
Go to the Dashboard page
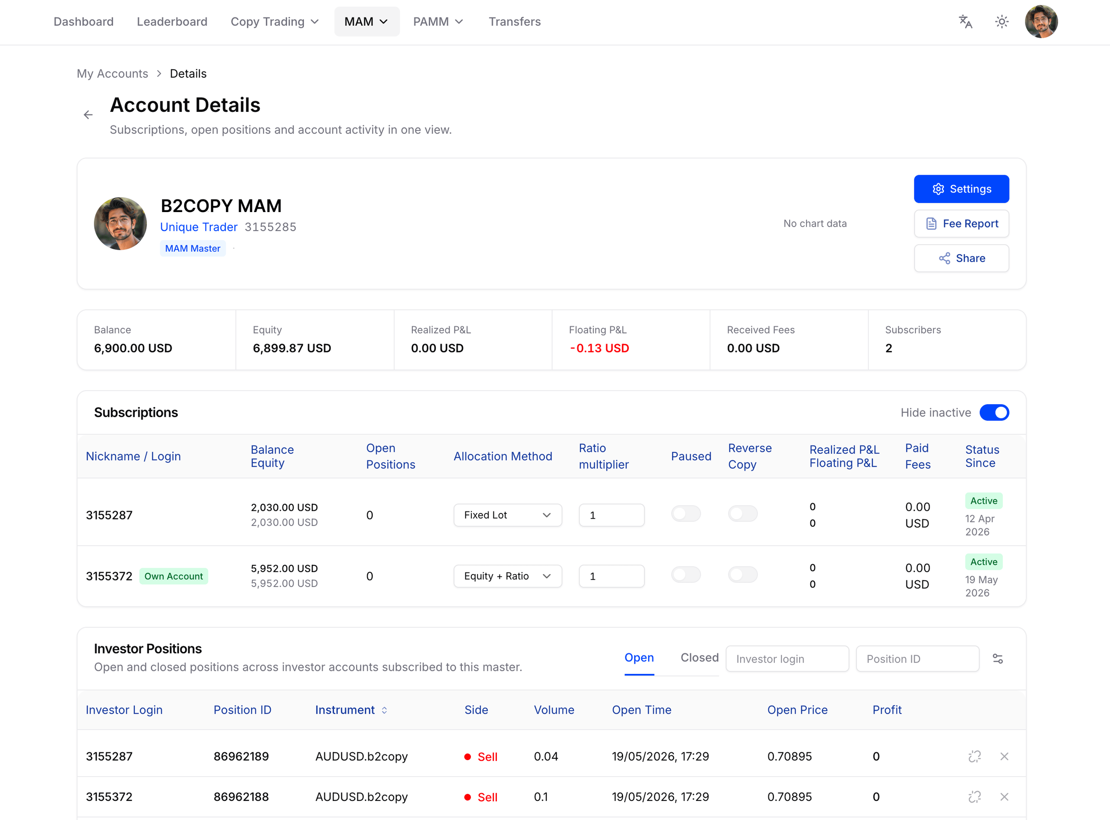[83, 22]
